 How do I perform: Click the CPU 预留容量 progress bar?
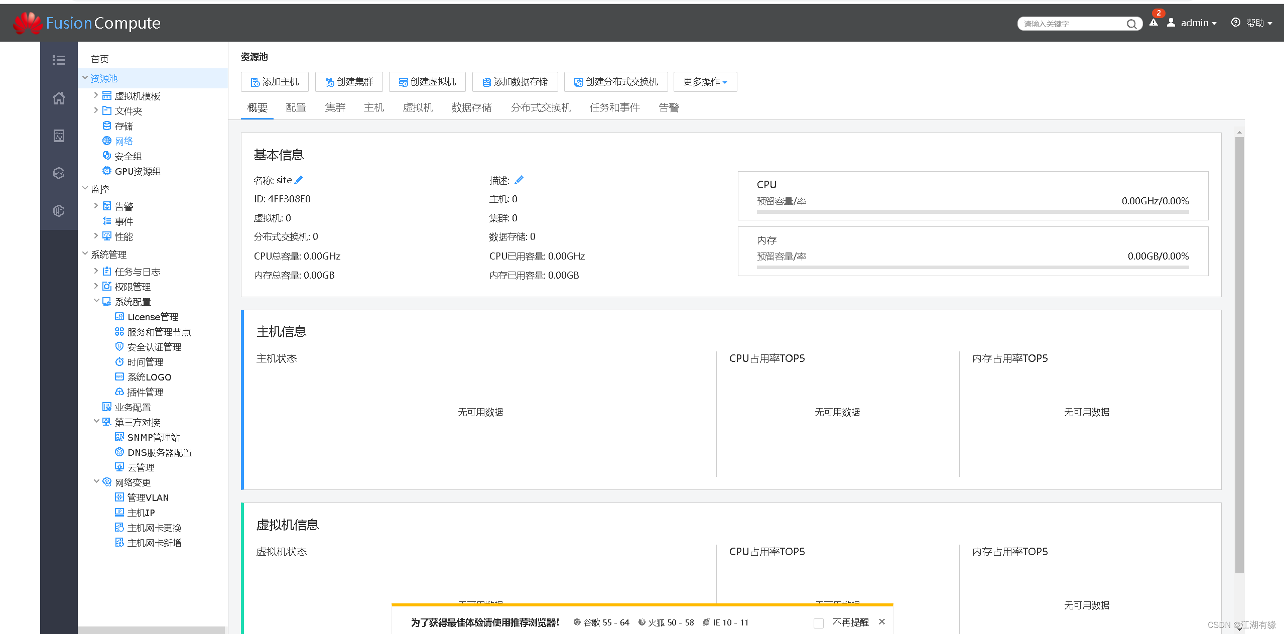tap(973, 212)
